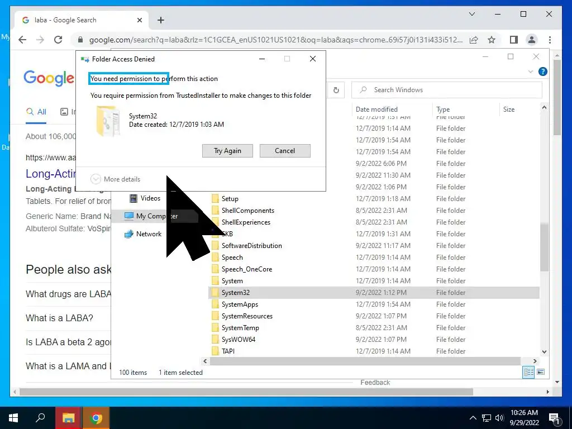Screen dimensions: 572x429
Task: Click Explorer vertical scrollbar down arrow
Action: point(544,352)
